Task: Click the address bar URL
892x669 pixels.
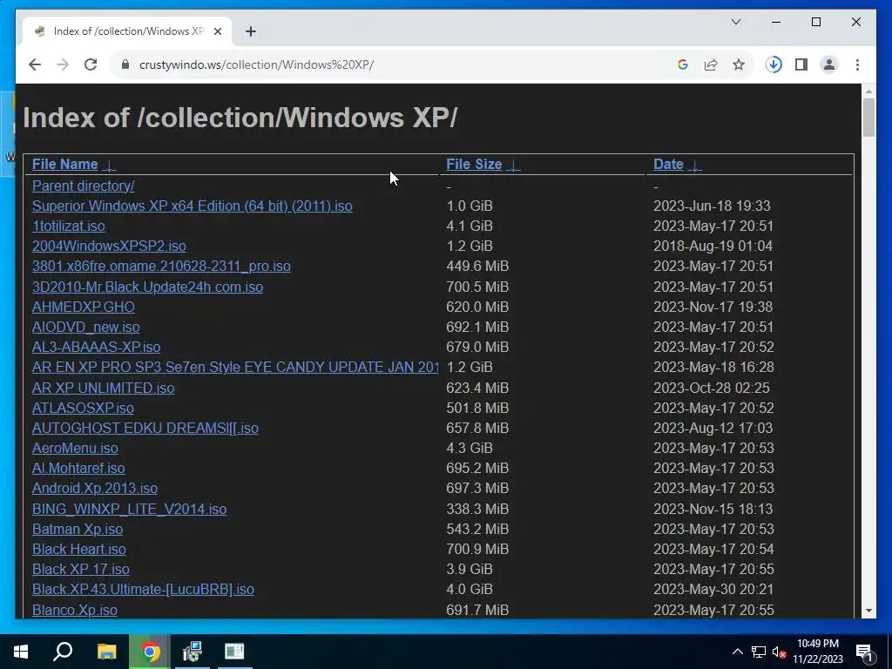Action: (x=257, y=64)
